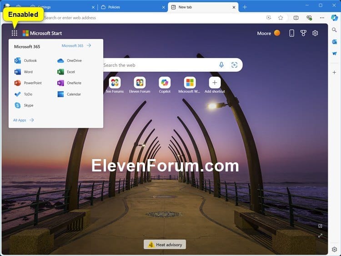Open the Moore profile account
Viewport: 341px width, 256px height.
tap(269, 33)
